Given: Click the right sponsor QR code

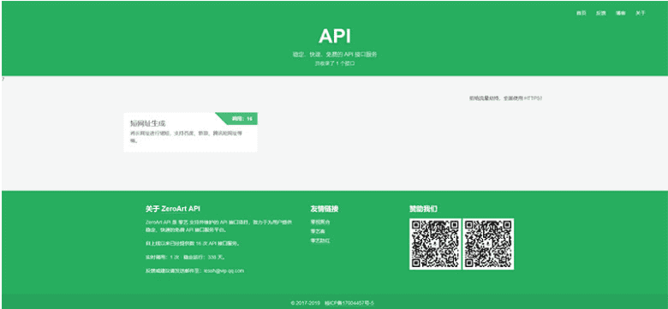Looking at the screenshot, I should pyautogui.click(x=488, y=244).
